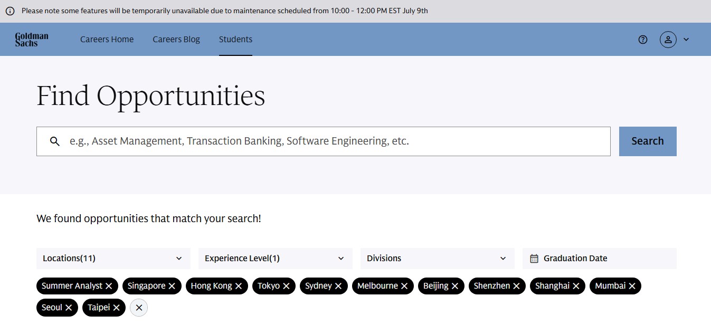Click the maintenance notice banner text
Screen dimensions: 711x334
coord(225,11)
